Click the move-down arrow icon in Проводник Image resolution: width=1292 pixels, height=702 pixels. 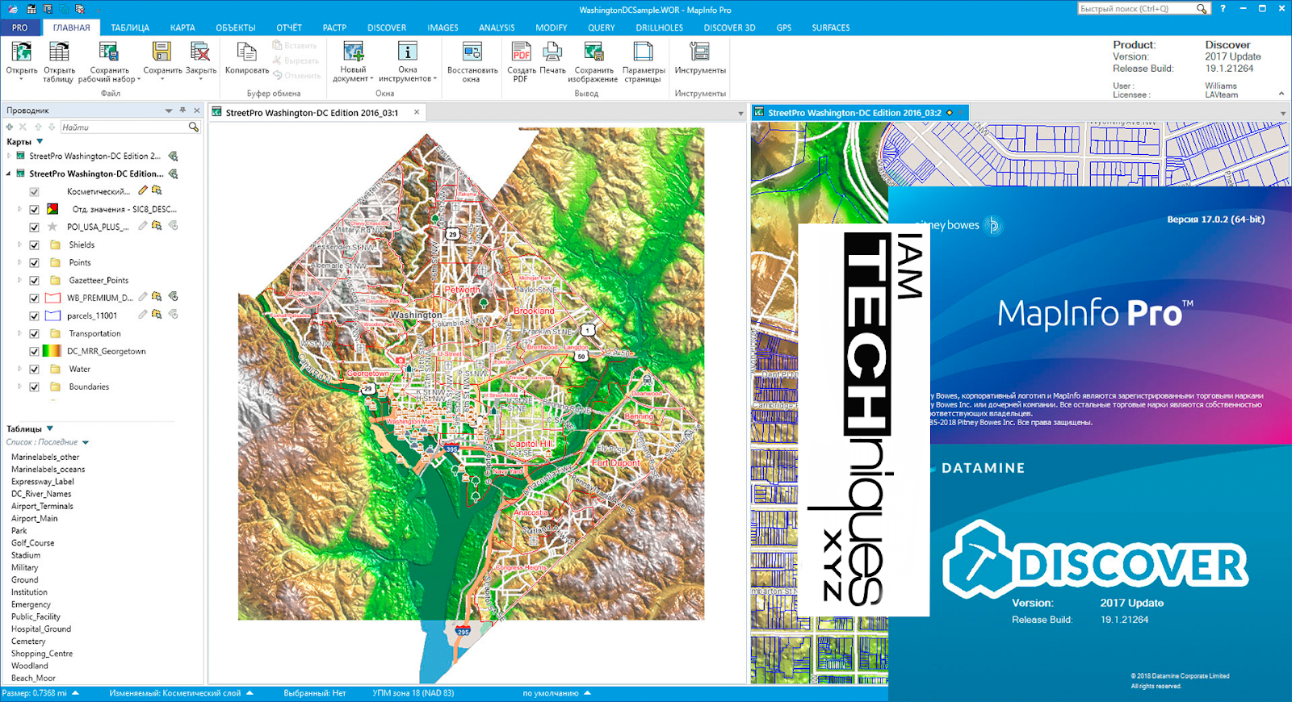point(52,127)
